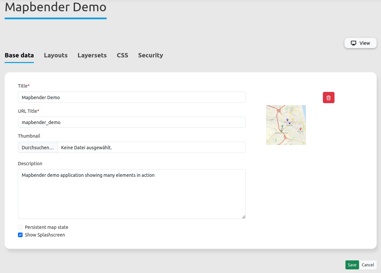Uncheck the Show Splashscreen checkbox

(x=20, y=235)
